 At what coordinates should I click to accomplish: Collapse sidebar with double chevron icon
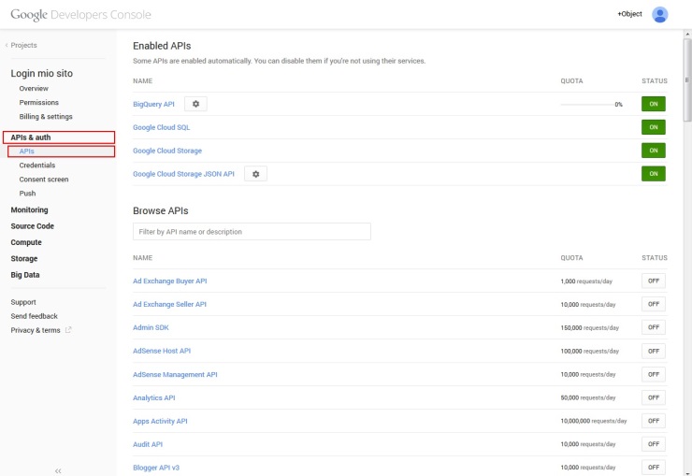(58, 470)
